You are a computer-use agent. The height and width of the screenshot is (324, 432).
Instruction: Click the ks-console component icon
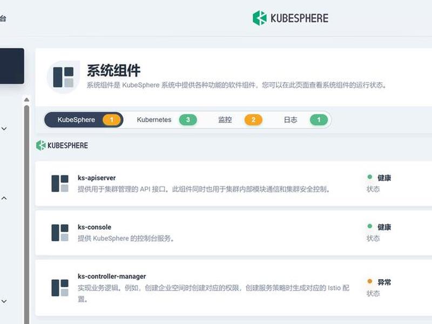click(x=60, y=233)
